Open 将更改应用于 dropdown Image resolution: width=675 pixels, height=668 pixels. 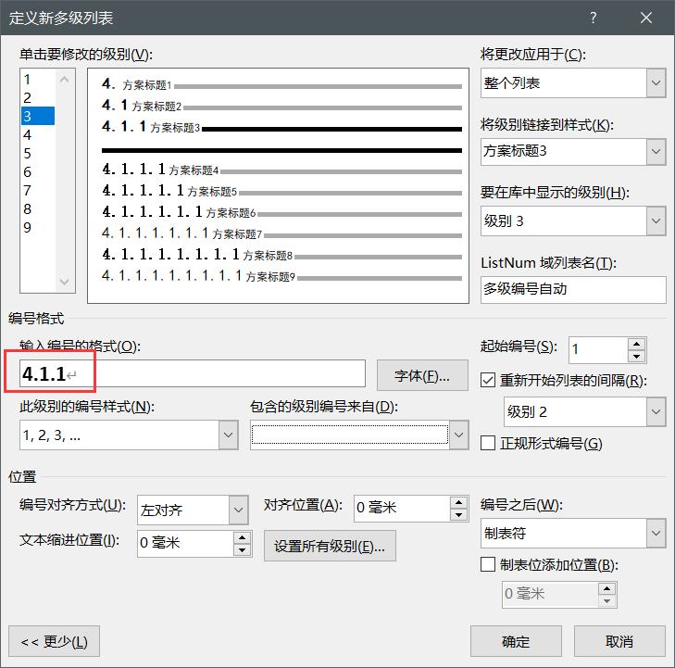[x=656, y=83]
